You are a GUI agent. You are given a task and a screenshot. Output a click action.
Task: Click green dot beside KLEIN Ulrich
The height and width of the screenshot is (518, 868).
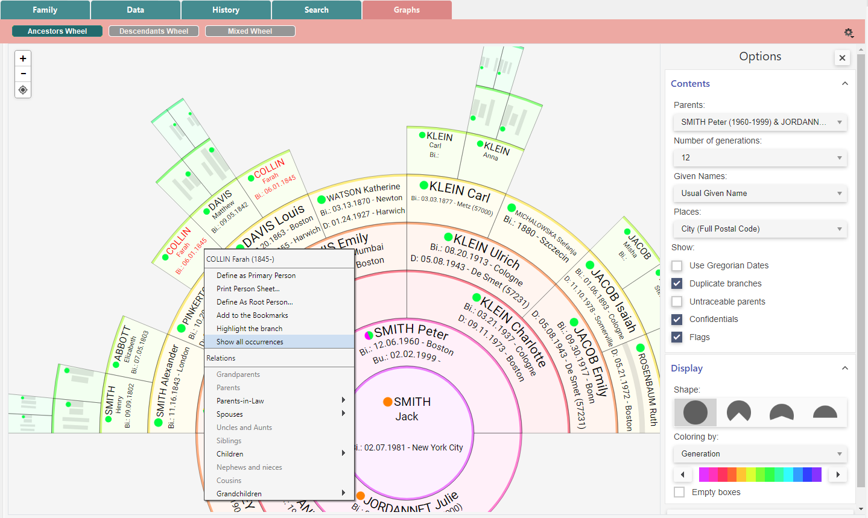(x=448, y=237)
